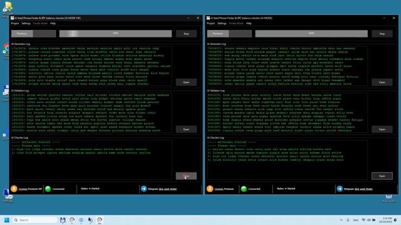Open last round Seed Finder taskbar icon
Image resolution: width=401 pixels, height=225 pixels.
pyautogui.click(x=100, y=220)
